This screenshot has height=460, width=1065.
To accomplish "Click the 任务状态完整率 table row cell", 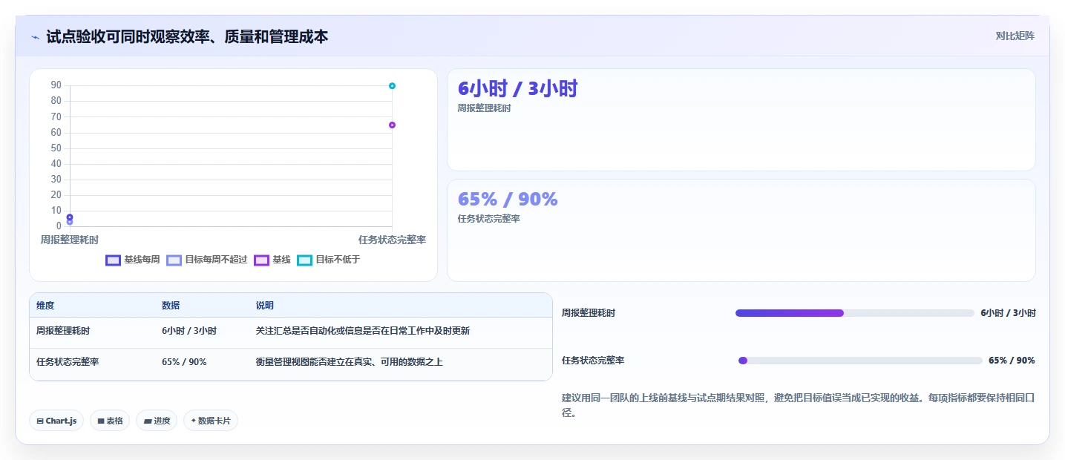I will (x=68, y=362).
